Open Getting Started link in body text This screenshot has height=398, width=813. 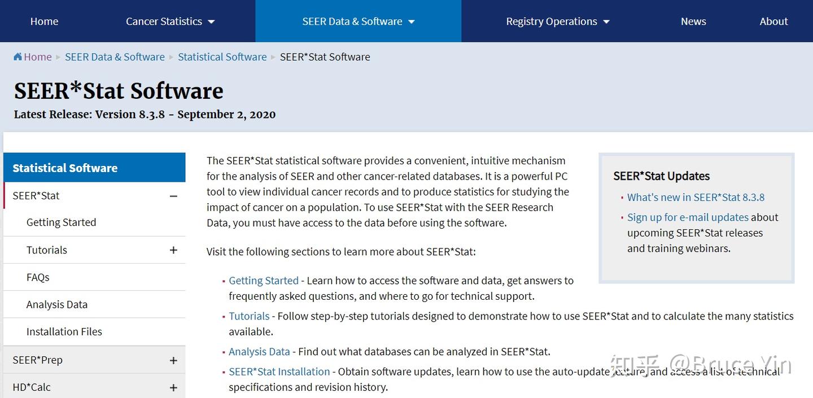pos(264,281)
